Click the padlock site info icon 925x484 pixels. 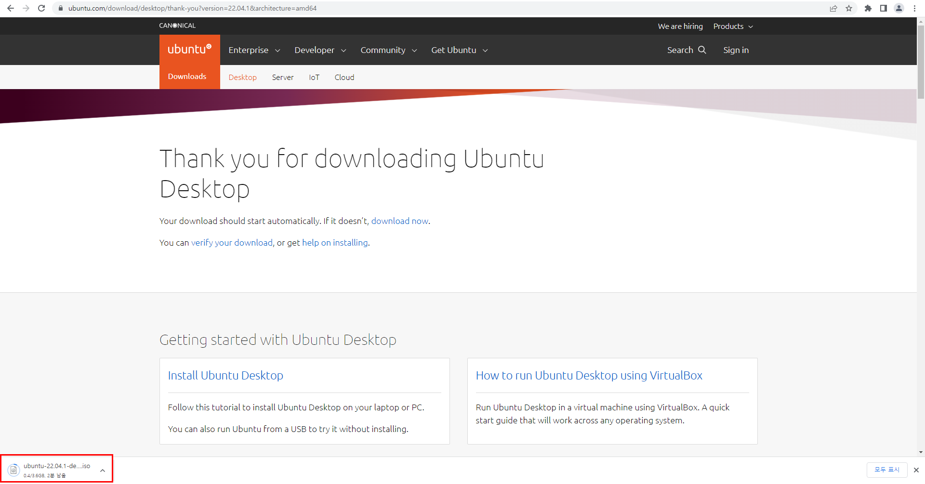pos(61,8)
